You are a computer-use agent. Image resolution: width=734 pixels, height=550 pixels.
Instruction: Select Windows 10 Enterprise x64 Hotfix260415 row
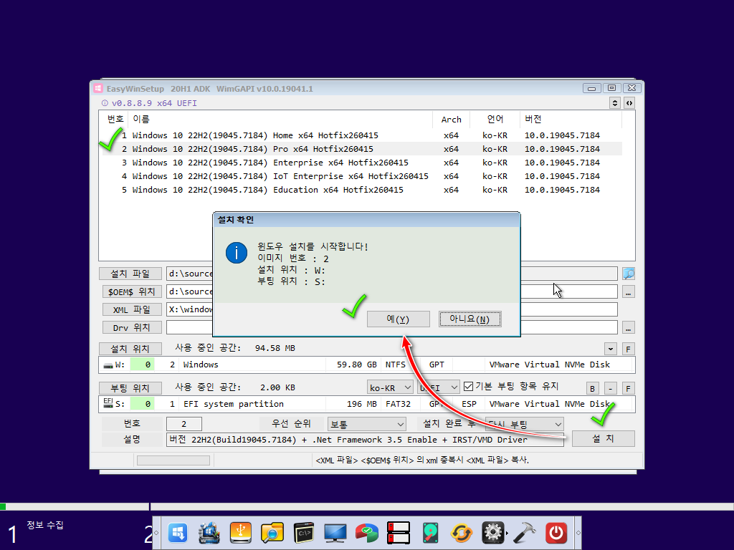point(362,163)
